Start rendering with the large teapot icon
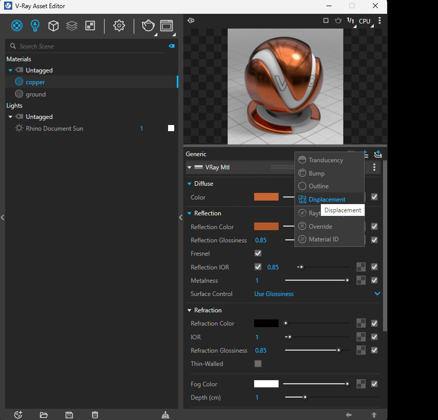Screen dimensions: 438x420 [148, 26]
